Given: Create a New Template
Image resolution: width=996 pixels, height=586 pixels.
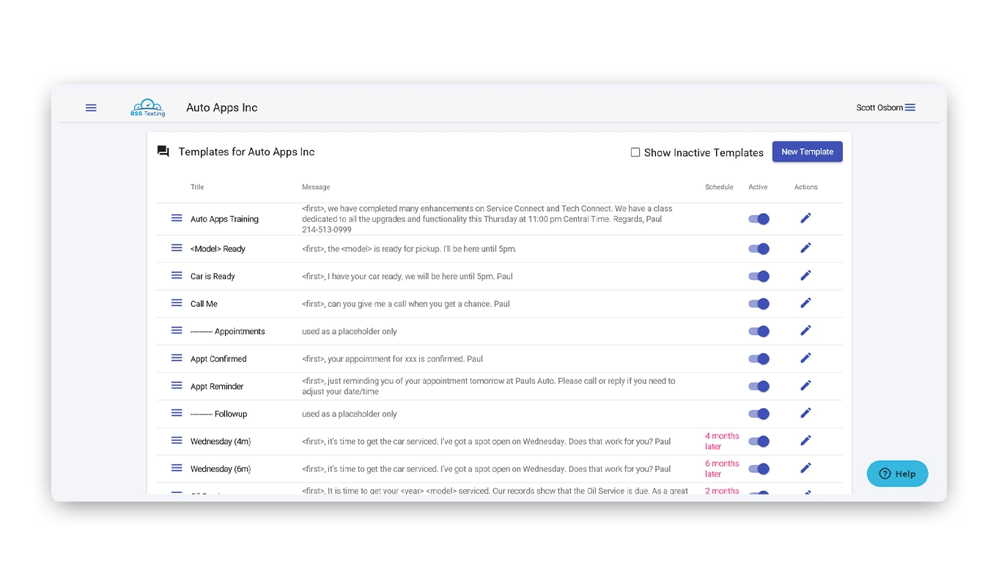Looking at the screenshot, I should [808, 151].
